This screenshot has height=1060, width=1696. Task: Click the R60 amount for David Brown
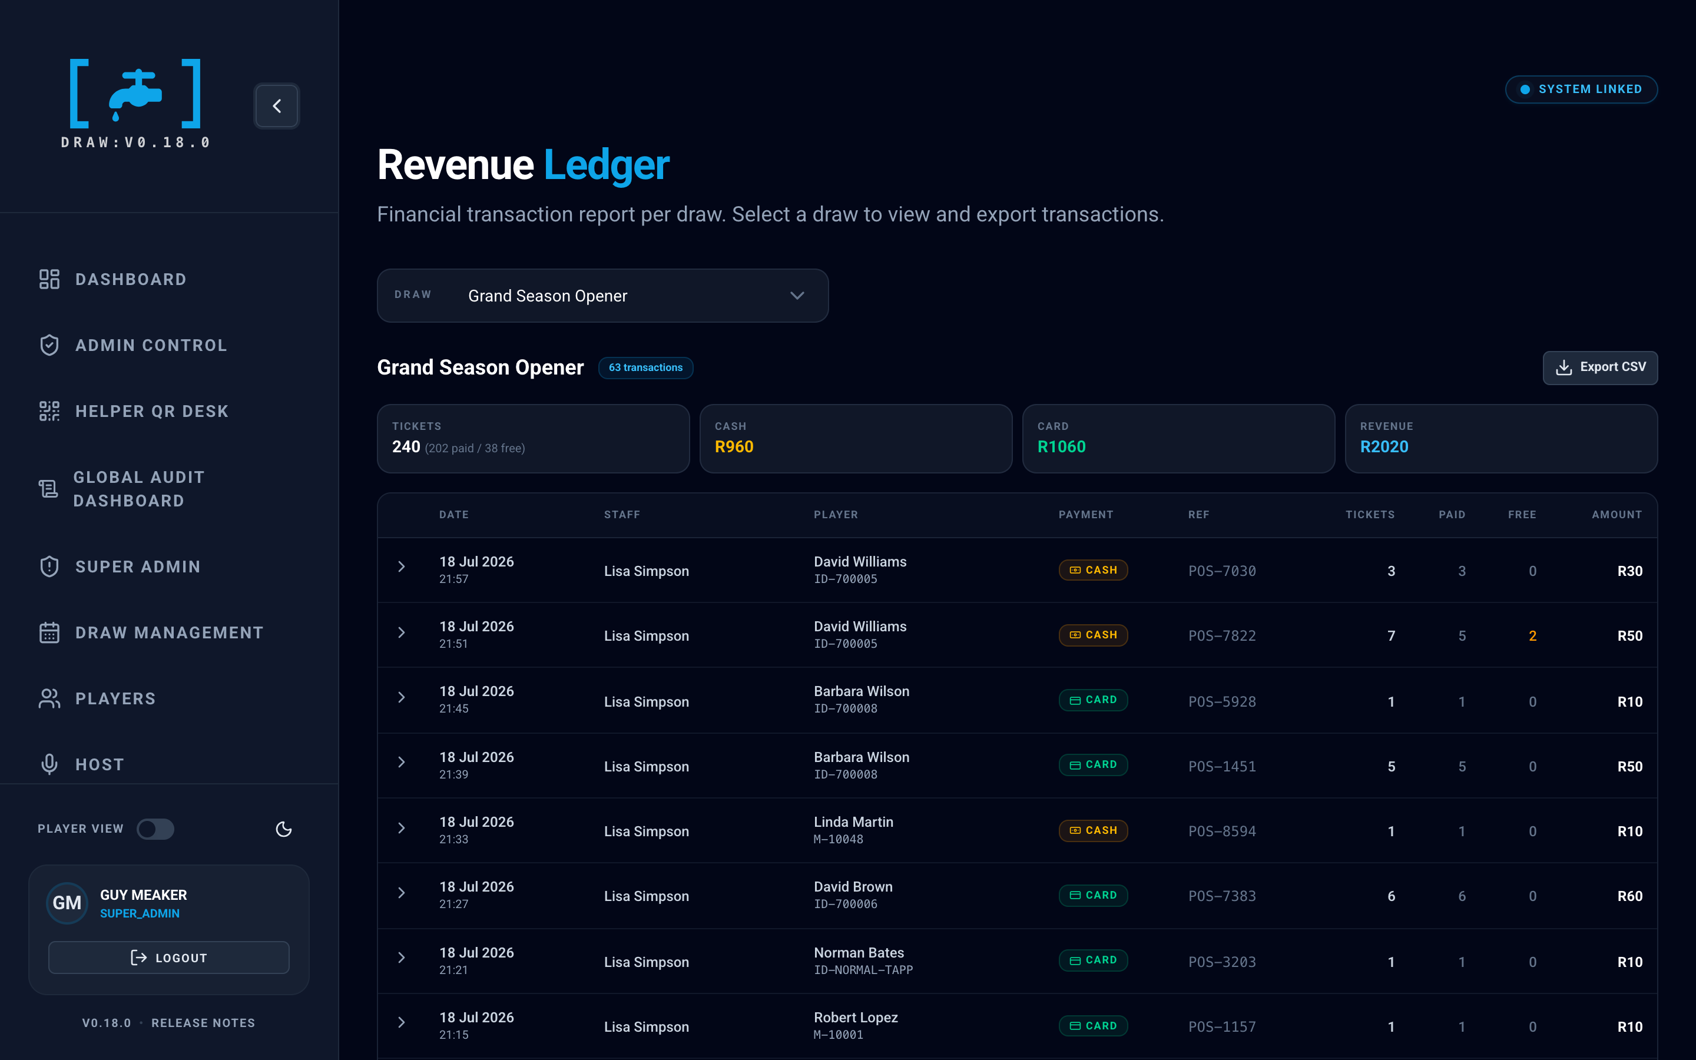pyautogui.click(x=1630, y=896)
